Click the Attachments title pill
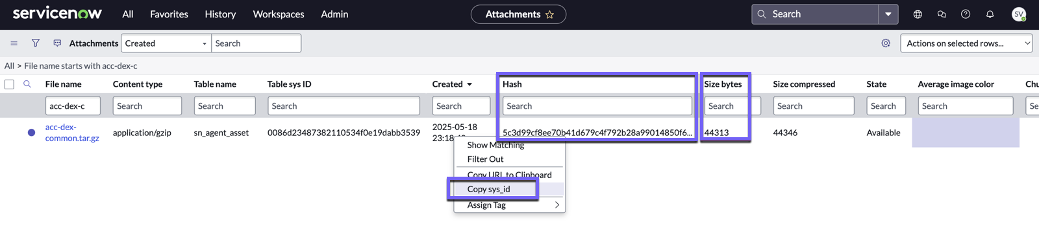Viewport: 1039px width, 233px height. coord(518,14)
